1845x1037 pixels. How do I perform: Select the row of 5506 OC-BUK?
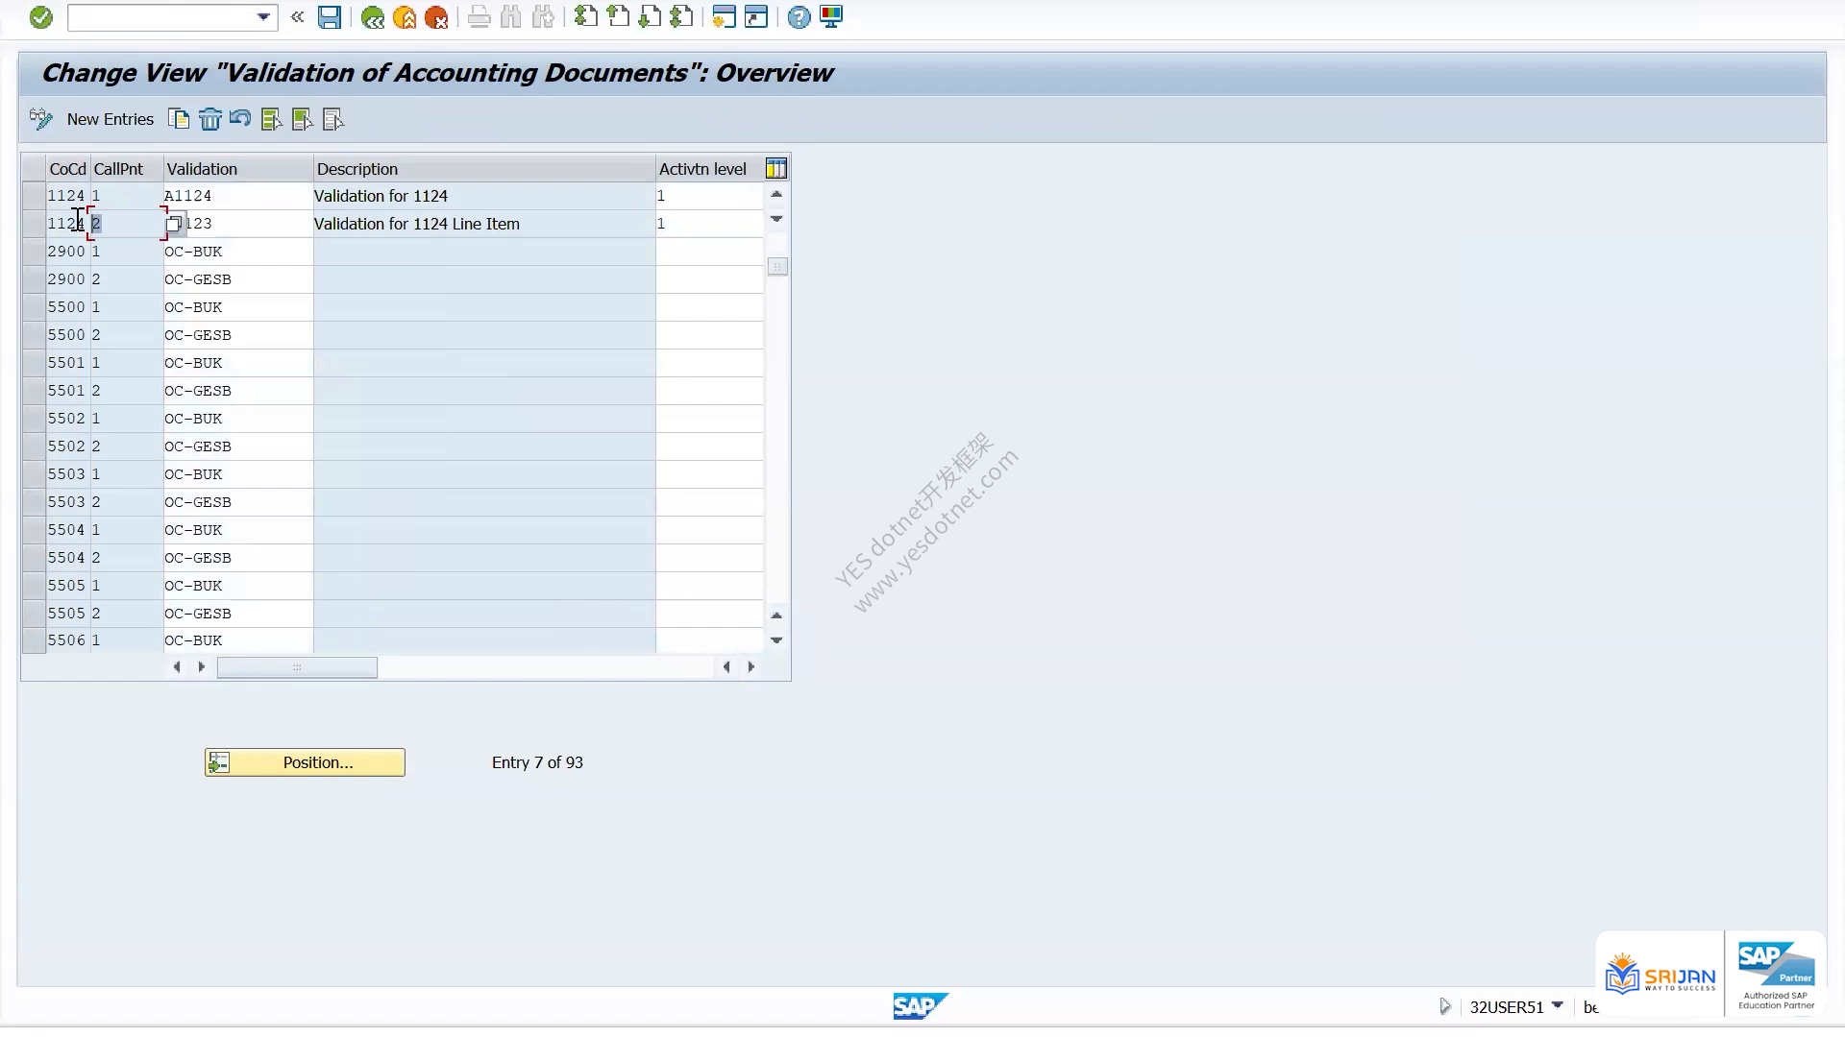pos(34,640)
